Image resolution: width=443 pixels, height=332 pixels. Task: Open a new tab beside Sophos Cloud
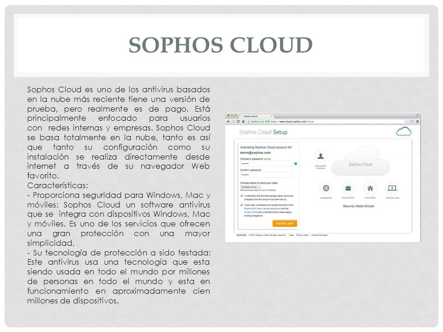point(277,116)
